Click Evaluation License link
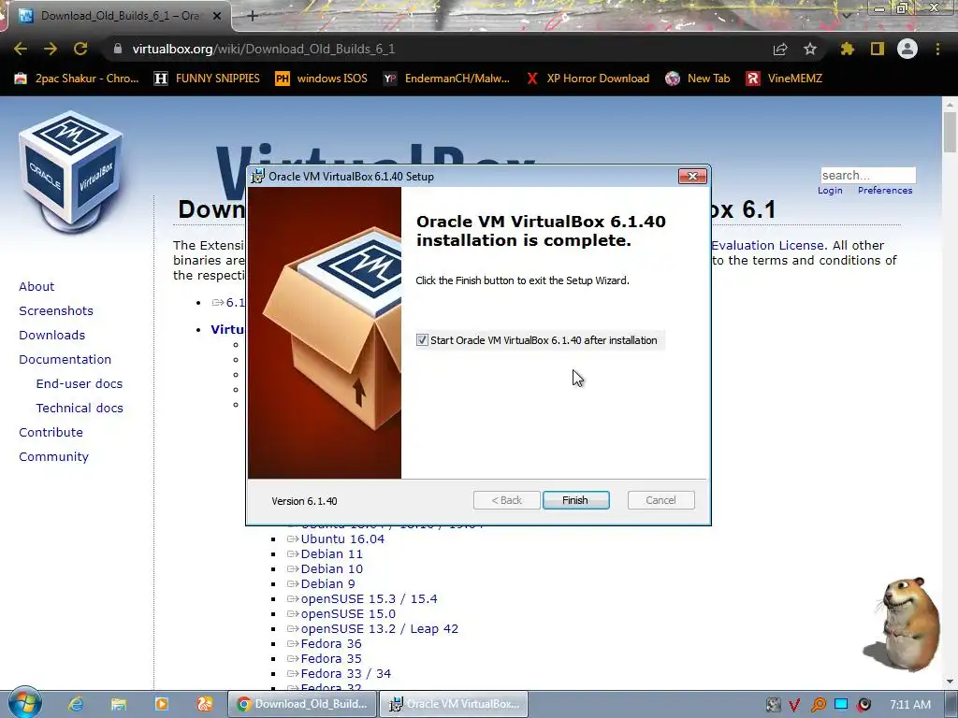 pos(768,246)
